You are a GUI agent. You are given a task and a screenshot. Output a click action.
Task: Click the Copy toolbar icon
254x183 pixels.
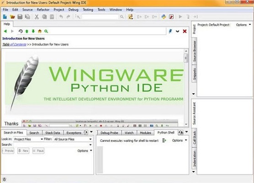[44, 17]
